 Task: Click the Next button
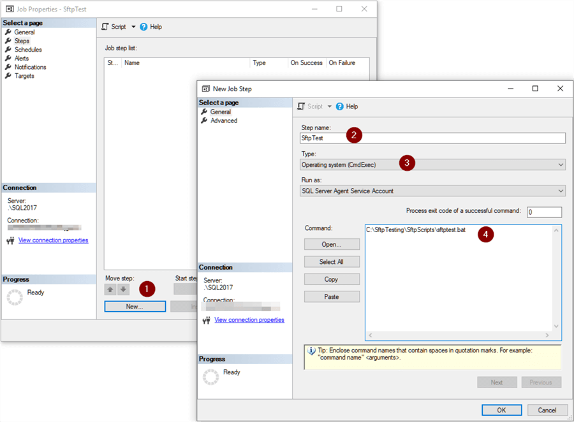(497, 382)
